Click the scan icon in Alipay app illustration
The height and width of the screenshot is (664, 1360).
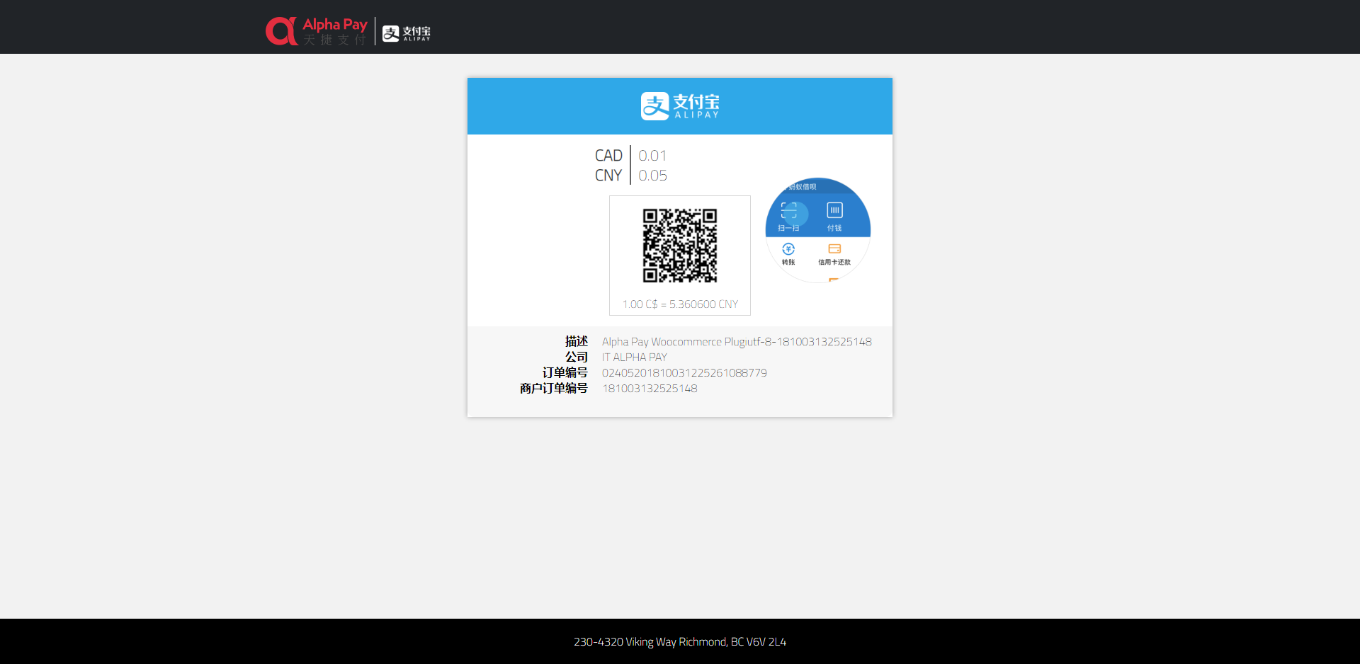(788, 210)
